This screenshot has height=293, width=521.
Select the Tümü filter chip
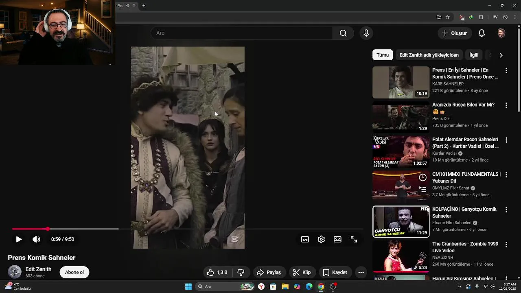[x=383, y=55]
